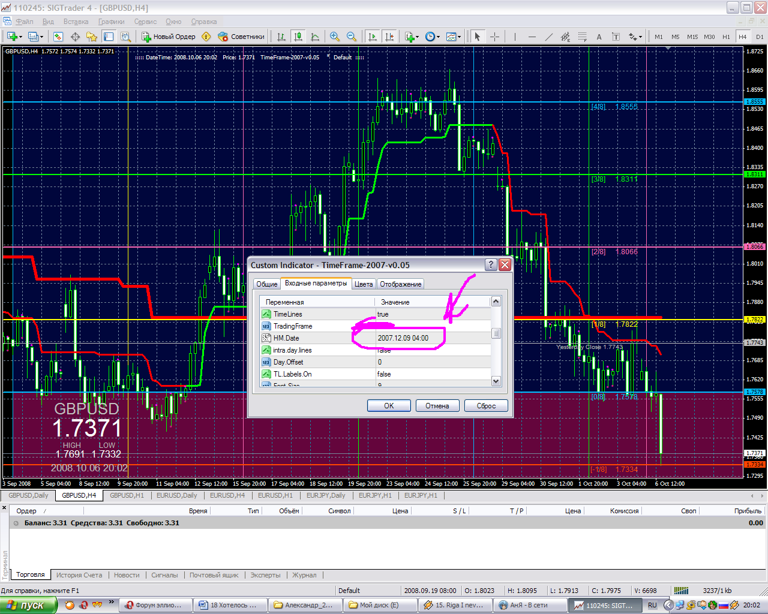Screen dimensions: 768x614
Task: Select the trendline tool
Action: pyautogui.click(x=548, y=37)
